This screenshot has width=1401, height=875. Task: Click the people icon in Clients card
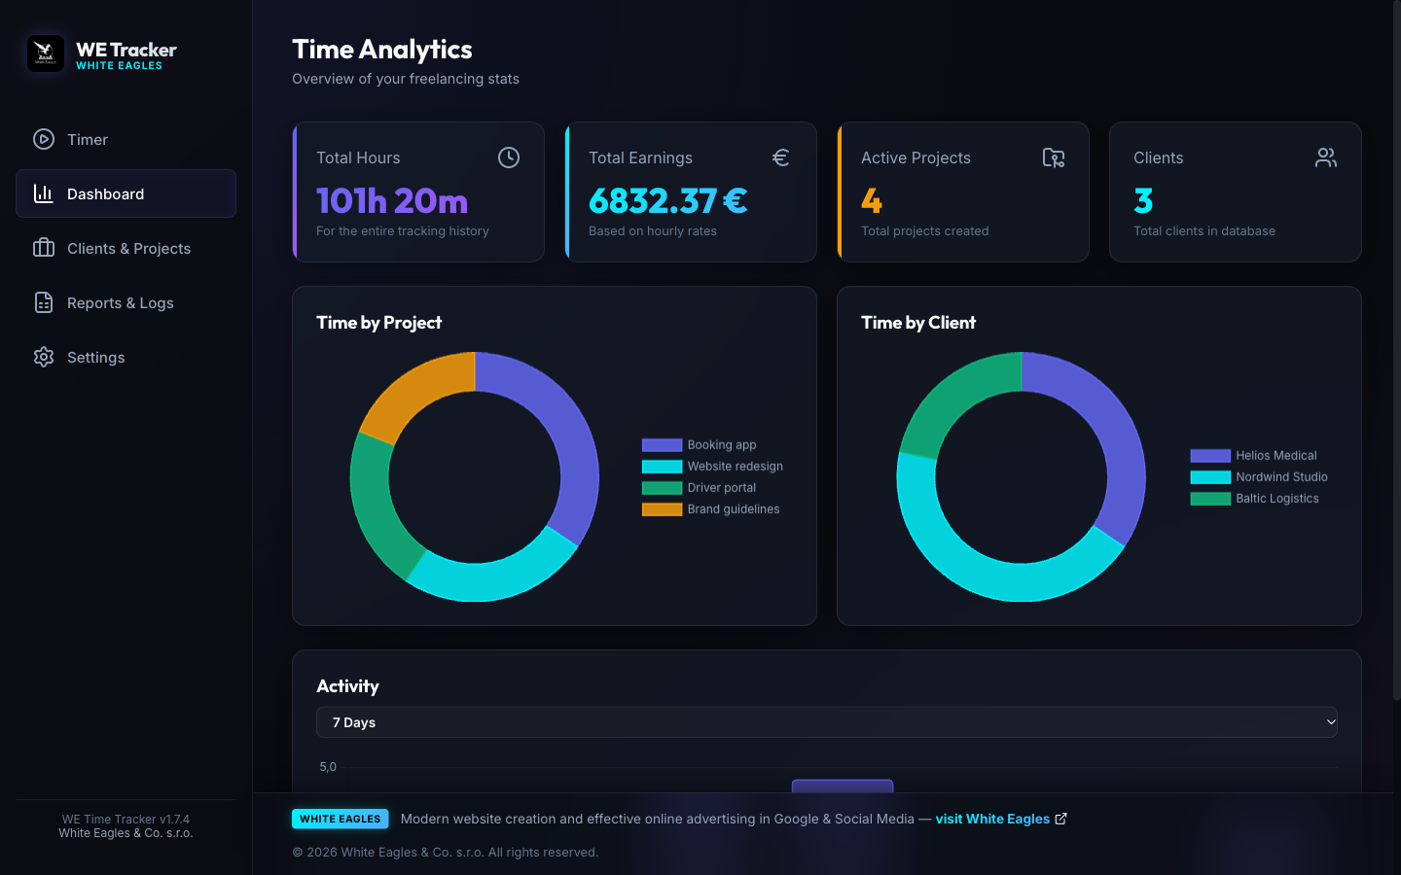click(1326, 157)
